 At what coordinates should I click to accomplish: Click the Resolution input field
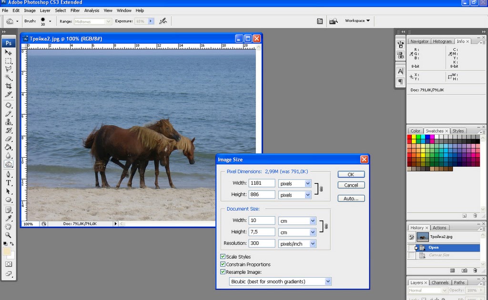click(x=262, y=243)
